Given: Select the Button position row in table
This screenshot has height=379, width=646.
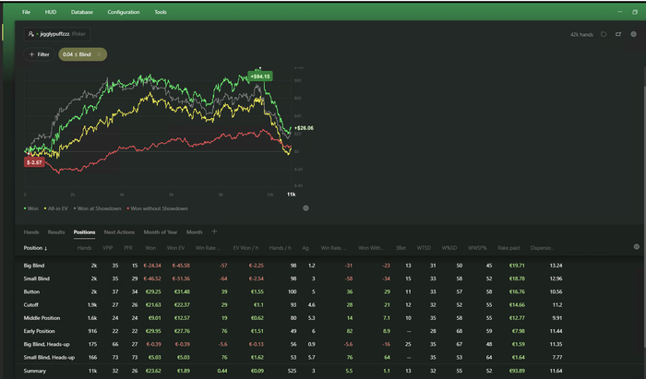Looking at the screenshot, I should tap(33, 290).
